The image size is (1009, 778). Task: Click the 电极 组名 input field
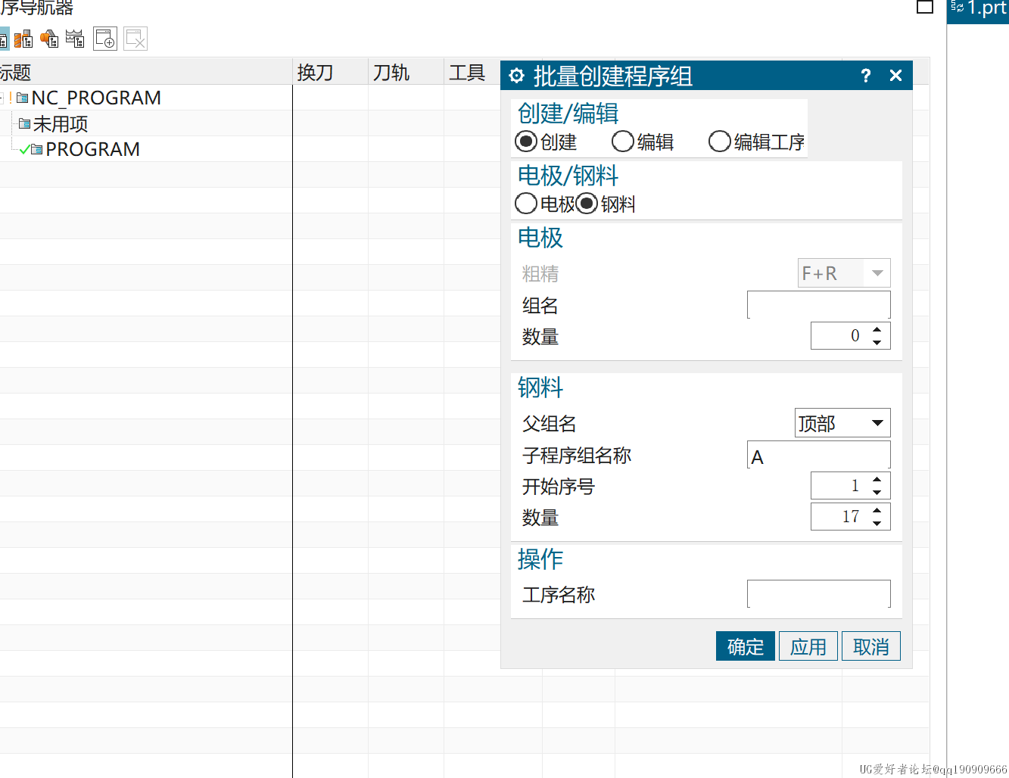pos(819,304)
